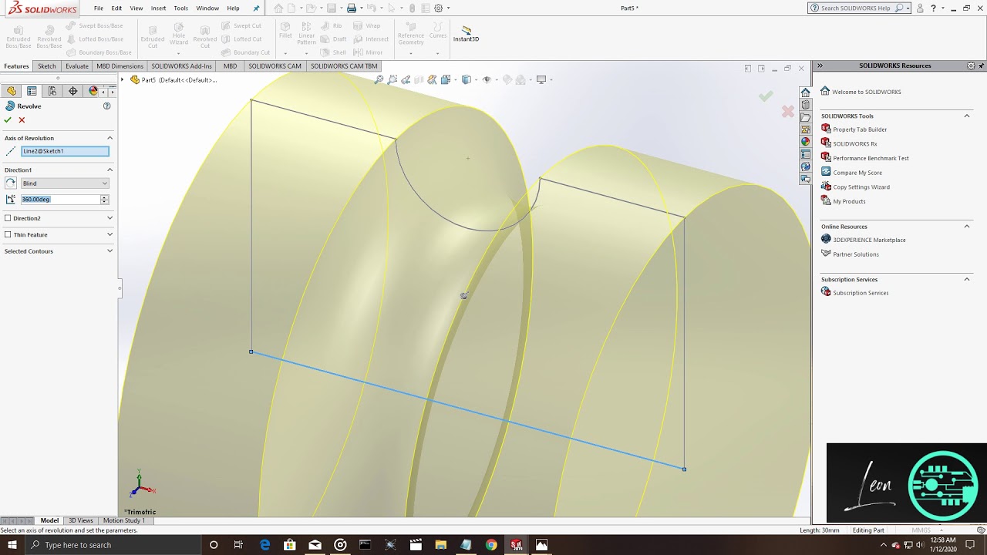The image size is (987, 555).
Task: Open the Tools menu
Action: (x=180, y=8)
